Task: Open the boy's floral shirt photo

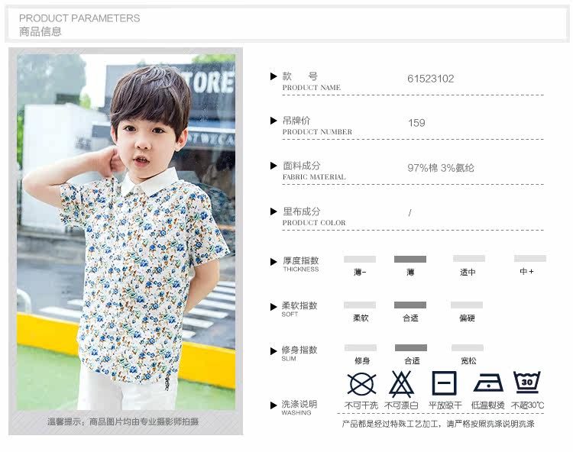Action: coord(126,232)
